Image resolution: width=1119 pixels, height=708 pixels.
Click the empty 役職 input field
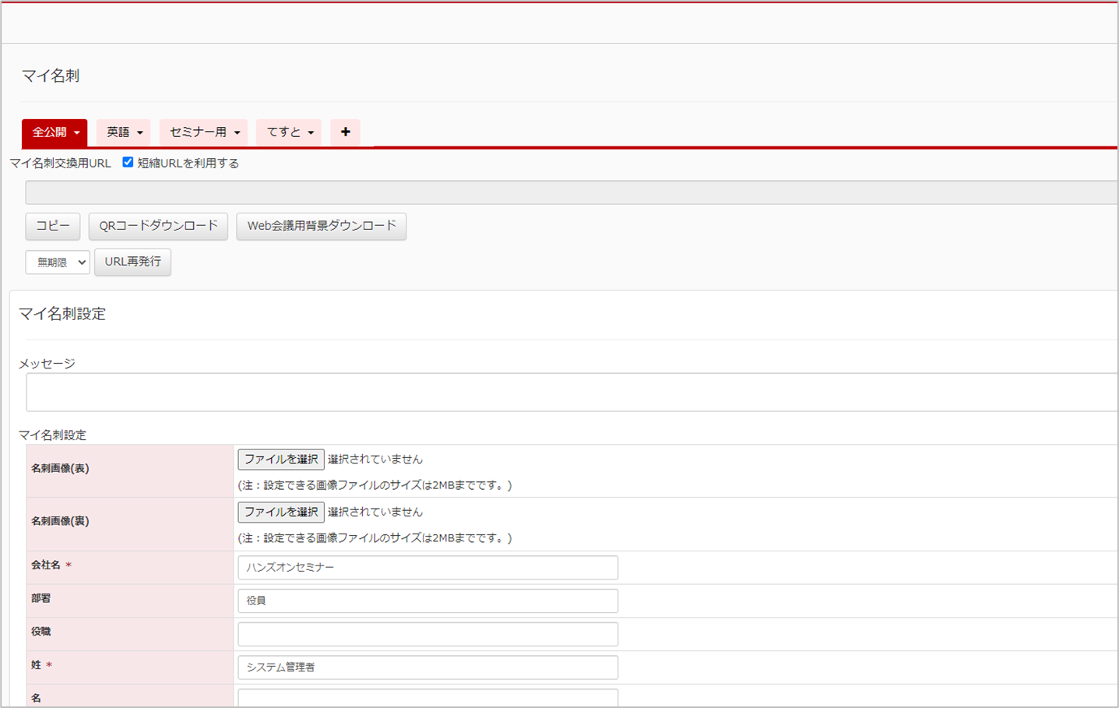428,634
